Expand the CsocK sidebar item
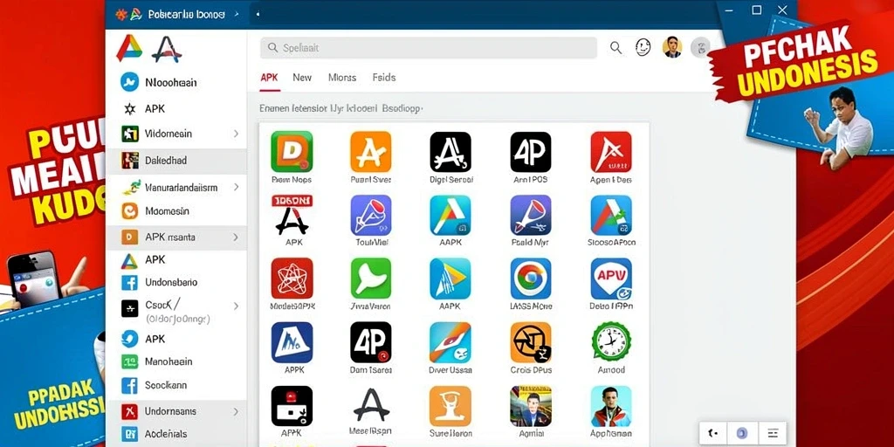 coord(236,306)
